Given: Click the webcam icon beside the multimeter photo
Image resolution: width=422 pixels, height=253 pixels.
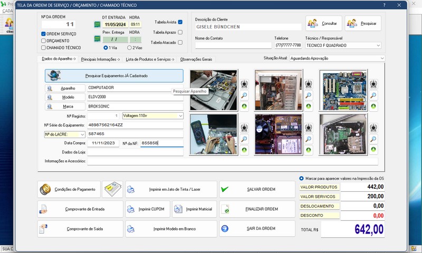Looking at the screenshot, I should (x=244, y=128).
